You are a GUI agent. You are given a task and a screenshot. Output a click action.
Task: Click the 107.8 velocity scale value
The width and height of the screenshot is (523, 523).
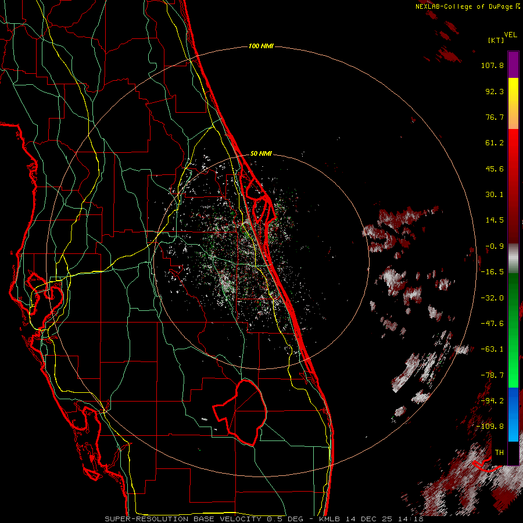click(x=492, y=65)
